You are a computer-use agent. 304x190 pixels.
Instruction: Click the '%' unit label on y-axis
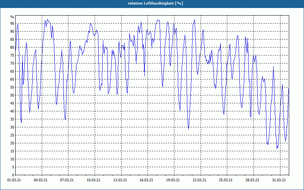12,17
